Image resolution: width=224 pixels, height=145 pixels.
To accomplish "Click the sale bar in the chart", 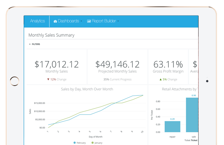I will pos(192,115).
